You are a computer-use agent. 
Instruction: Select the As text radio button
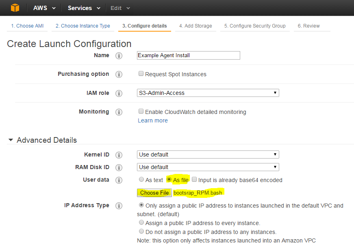(141, 179)
